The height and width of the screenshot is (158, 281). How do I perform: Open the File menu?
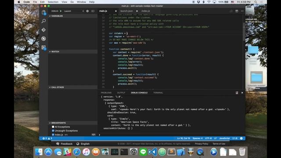(x=35, y=2)
